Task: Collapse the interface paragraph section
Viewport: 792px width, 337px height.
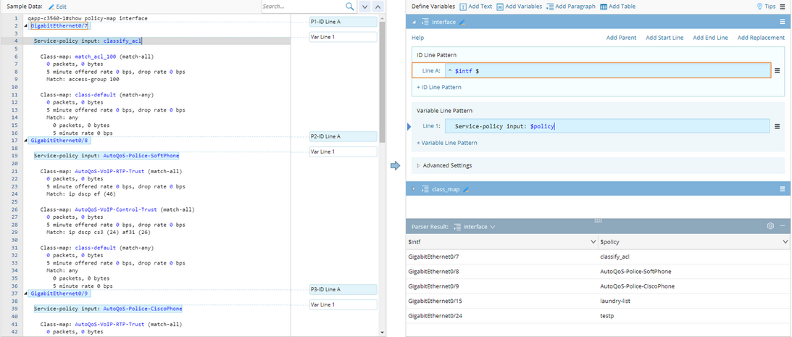Action: pyautogui.click(x=414, y=22)
